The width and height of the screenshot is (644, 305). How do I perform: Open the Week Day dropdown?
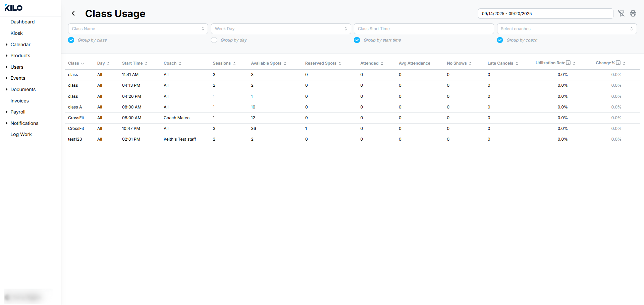point(281,29)
